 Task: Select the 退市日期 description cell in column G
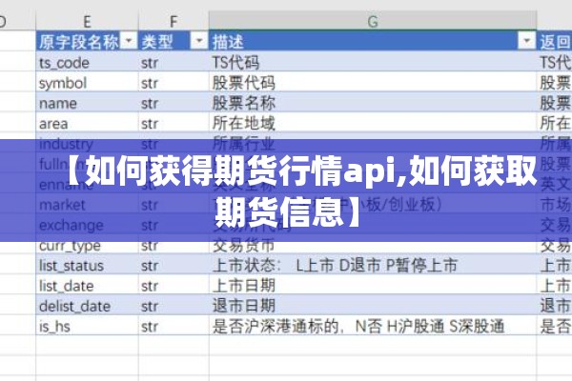[x=373, y=305]
